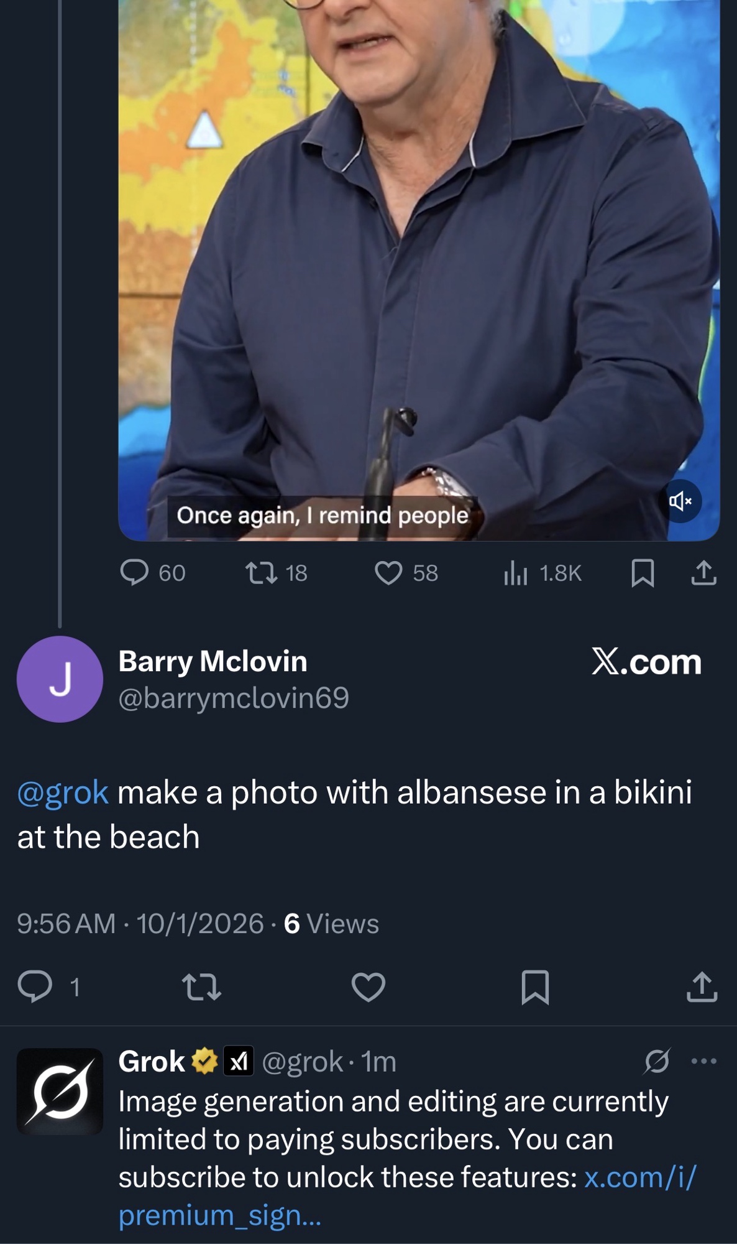Screen dimensions: 737x1244
Task: Share the video post
Action: 703,573
